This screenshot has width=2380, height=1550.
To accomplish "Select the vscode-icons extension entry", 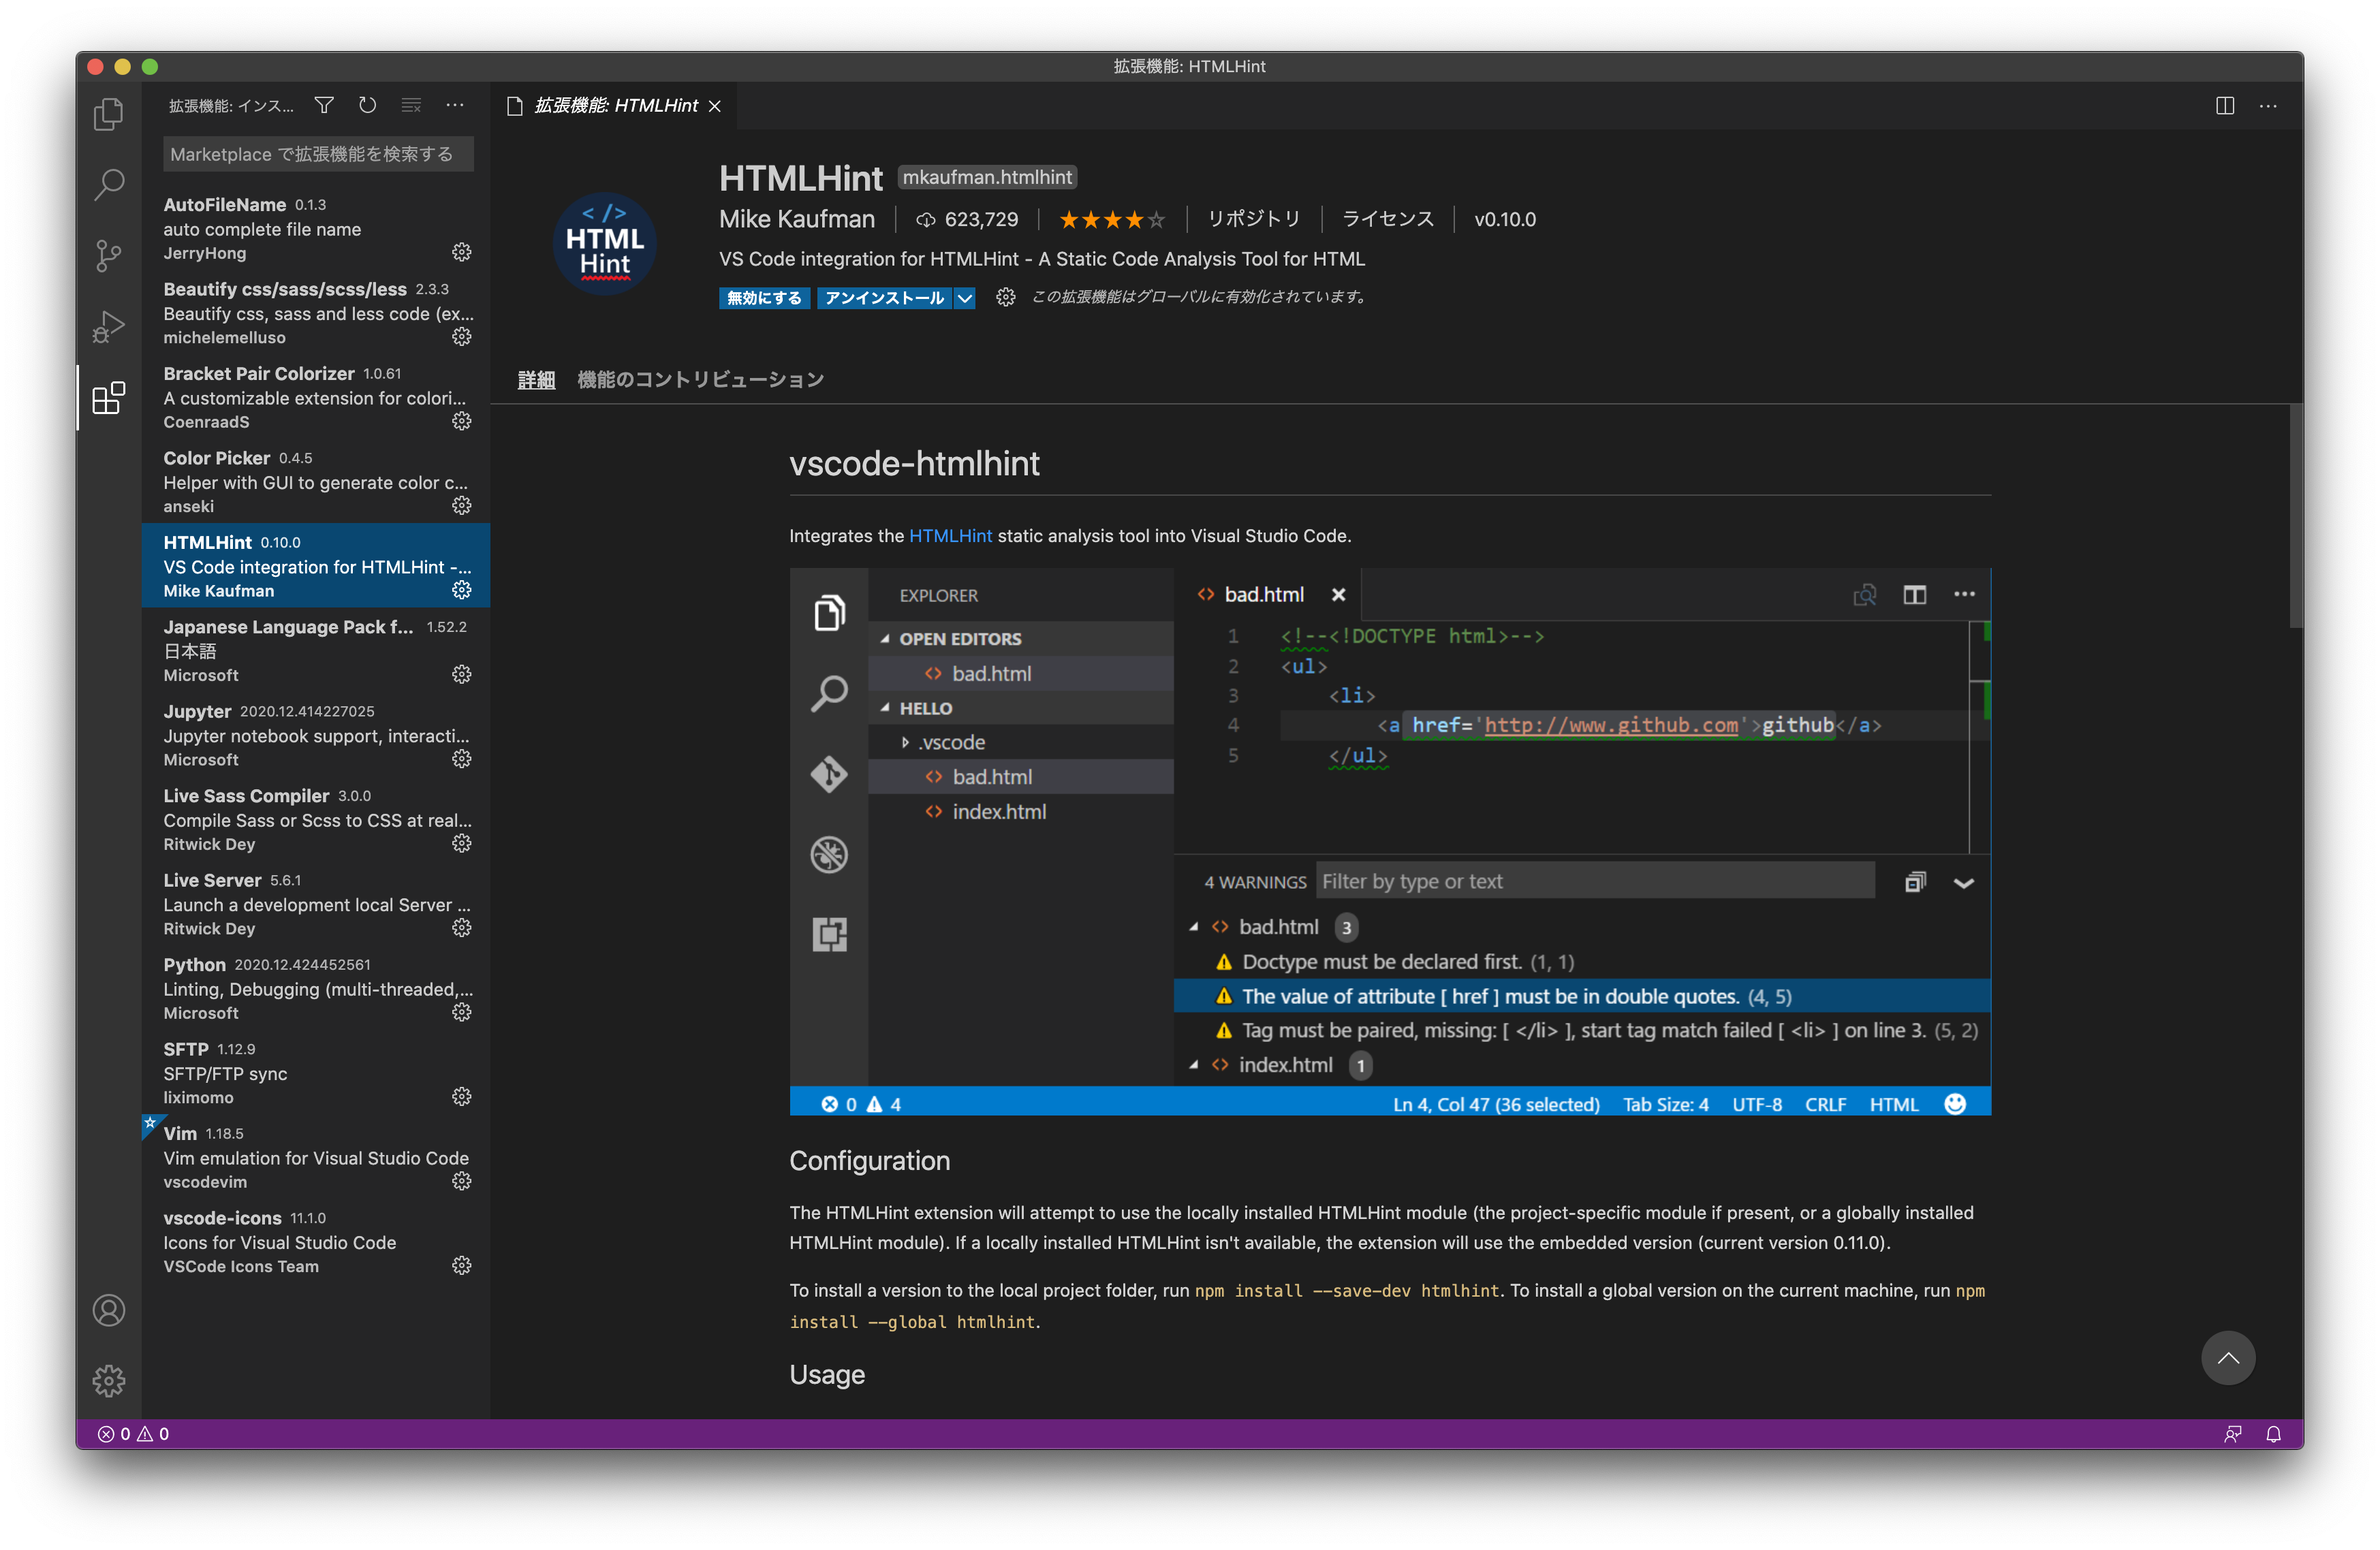I will pos(316,1242).
